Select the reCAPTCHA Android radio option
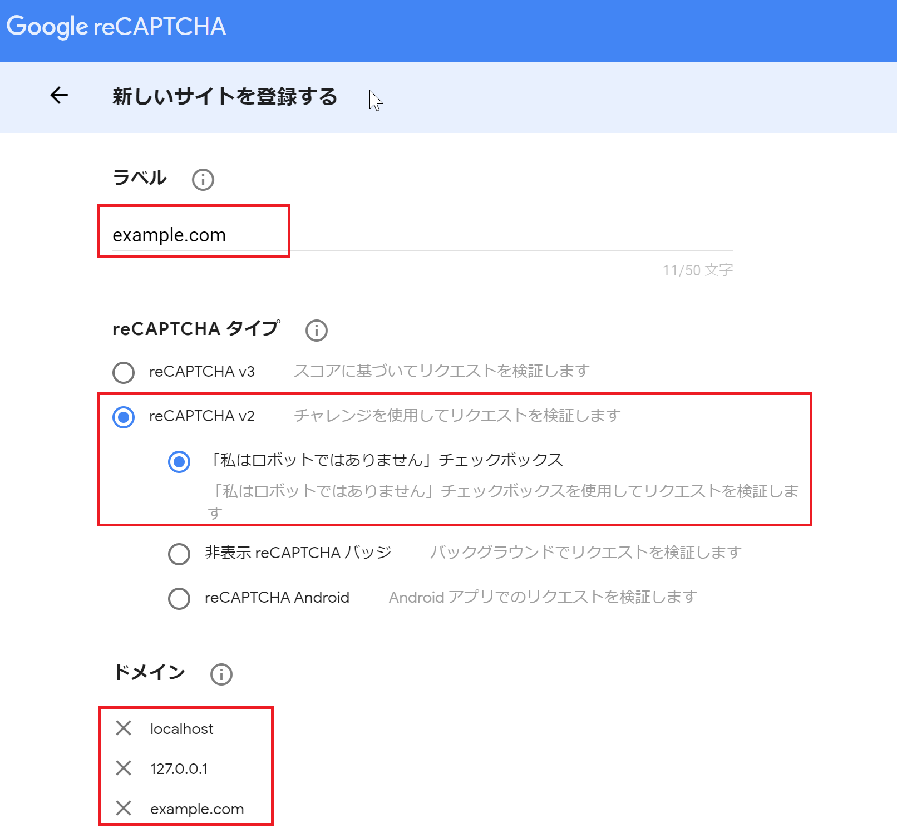The height and width of the screenshot is (828, 897). pyautogui.click(x=179, y=598)
